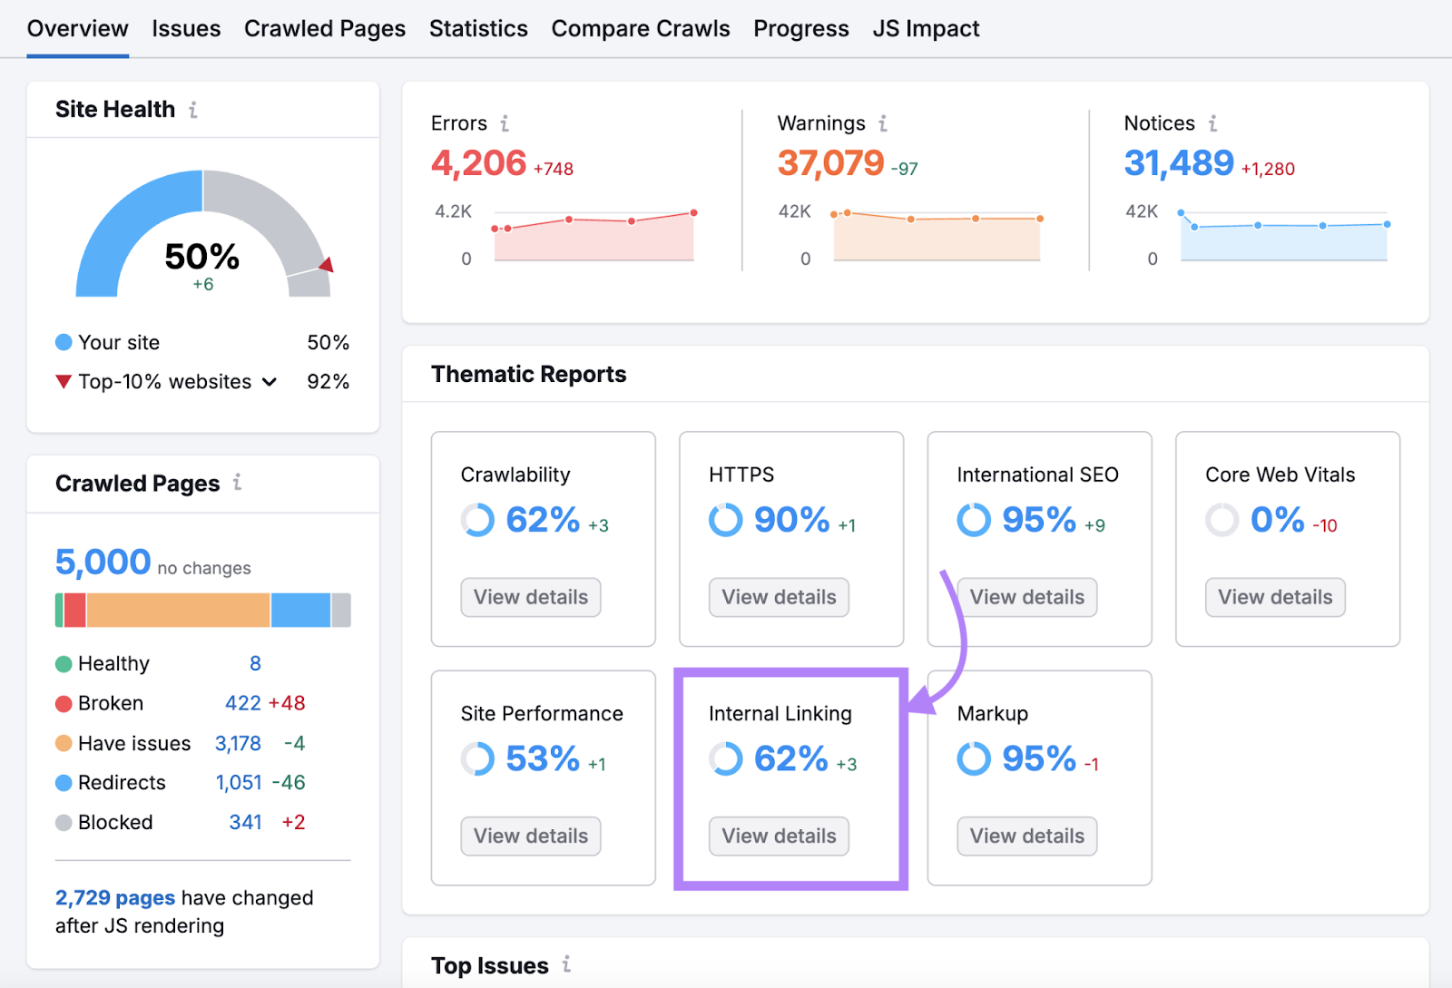
Task: View details for Crawlability report
Action: pos(531,597)
